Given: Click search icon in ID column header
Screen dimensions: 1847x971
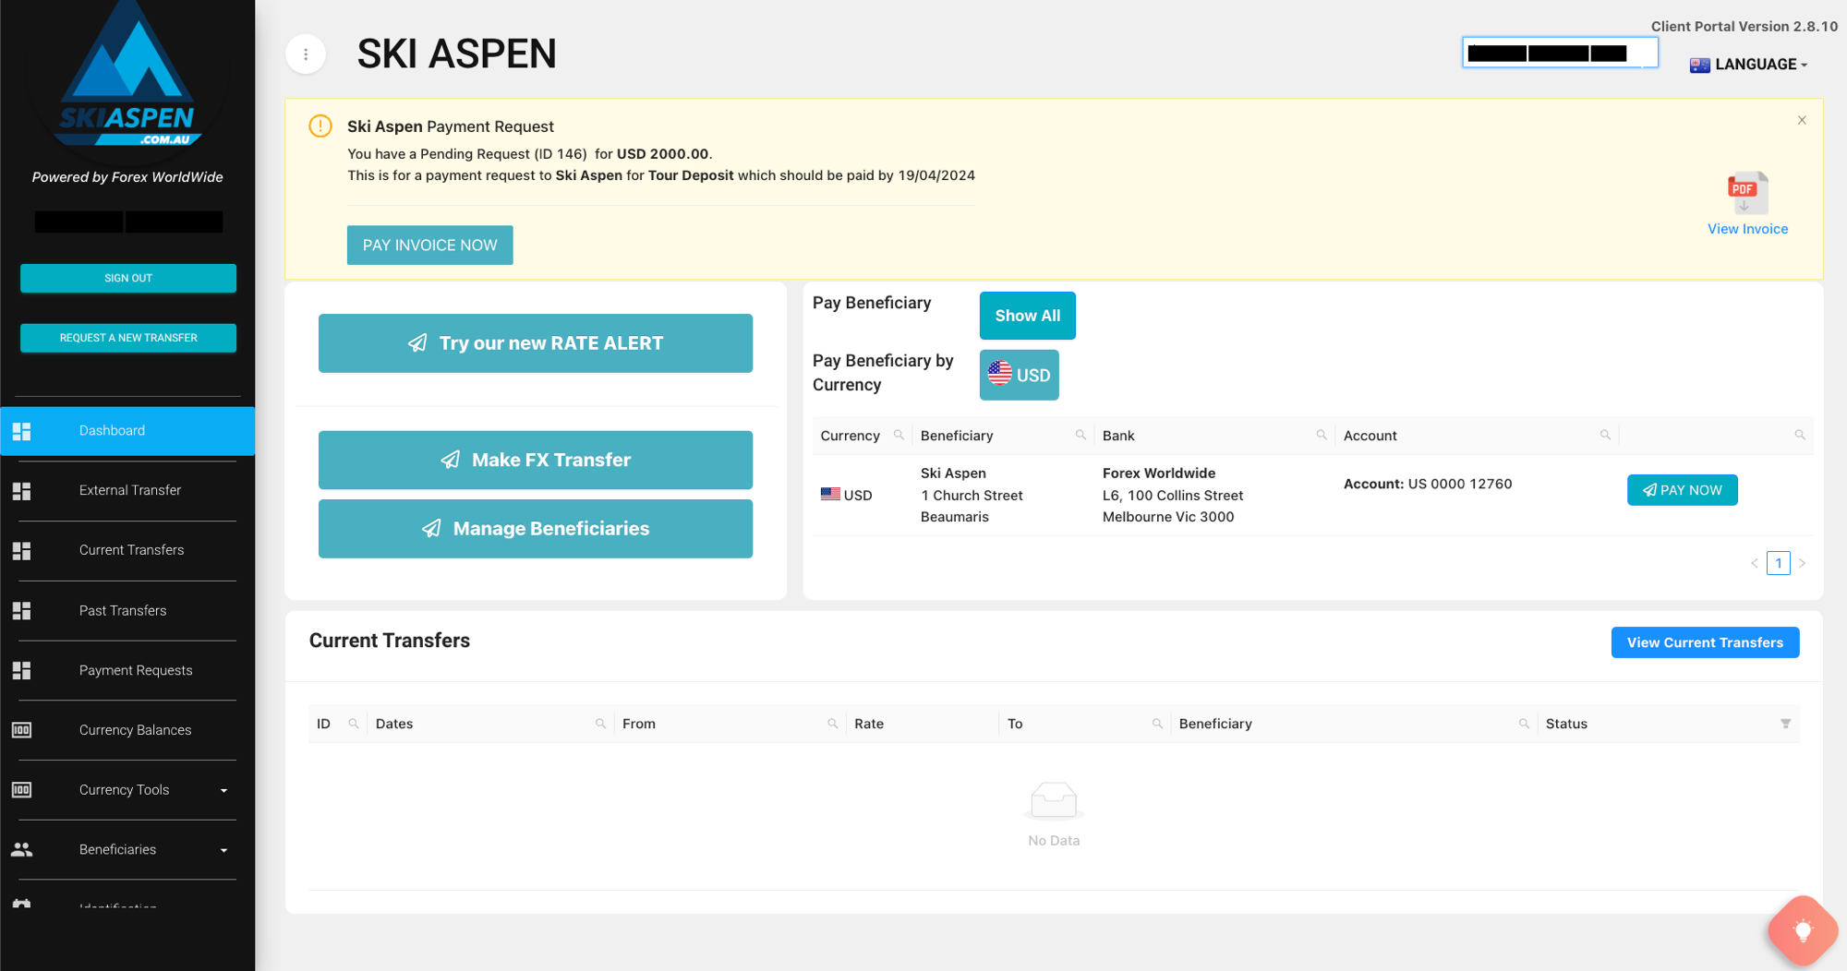Looking at the screenshot, I should 354,724.
